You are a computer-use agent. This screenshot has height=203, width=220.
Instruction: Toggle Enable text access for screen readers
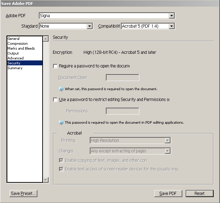[61, 169]
